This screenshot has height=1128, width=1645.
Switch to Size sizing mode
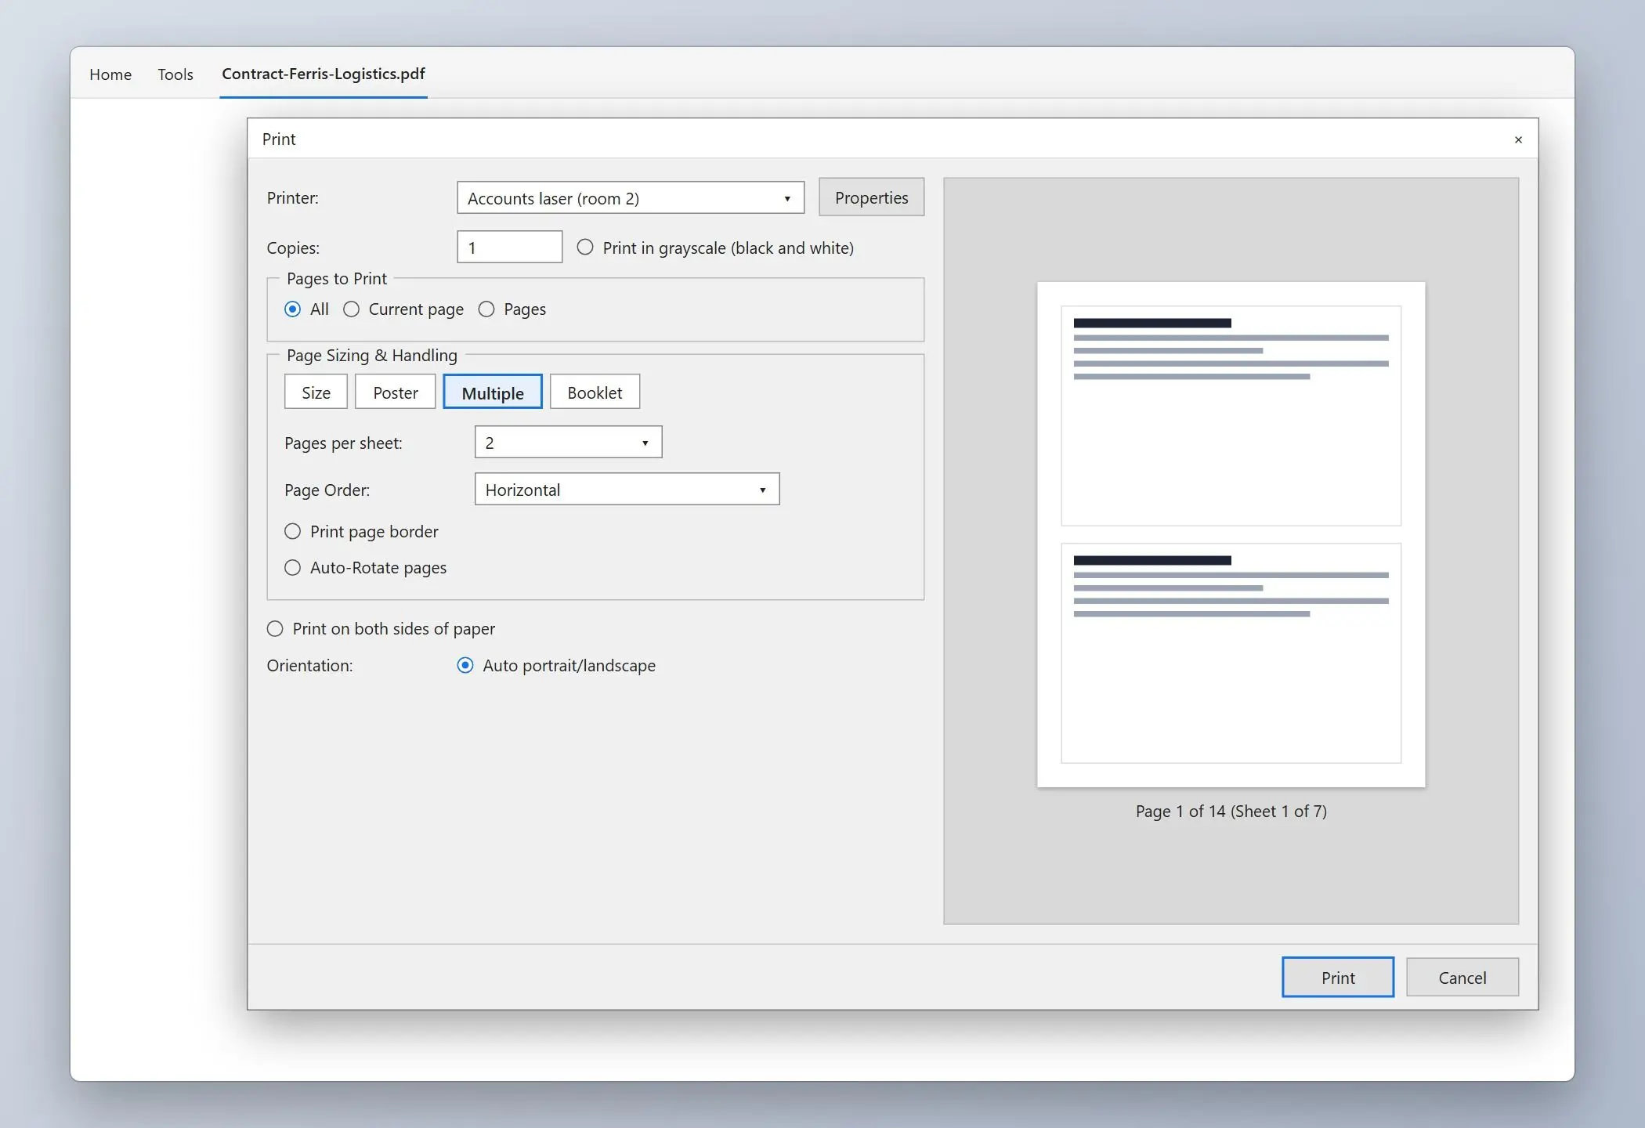(316, 392)
